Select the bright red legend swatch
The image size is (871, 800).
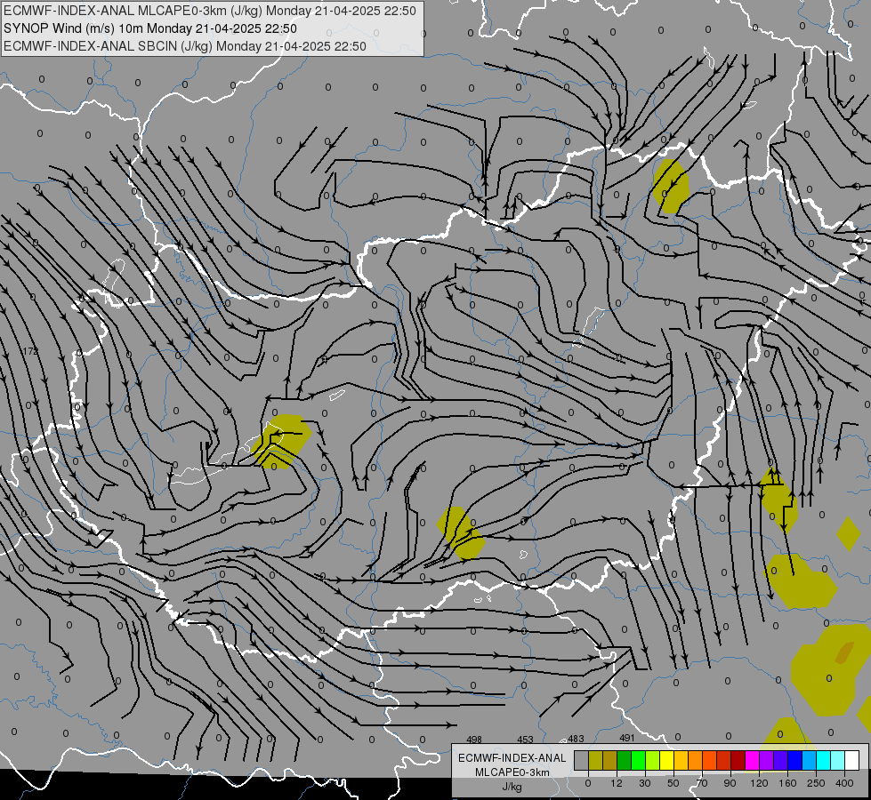[724, 760]
